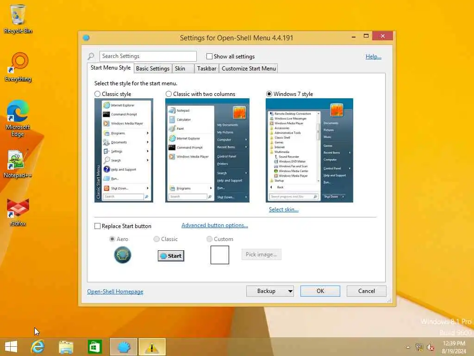Switch to the Customize Start Menu tab
The width and height of the screenshot is (474, 356).
[x=249, y=69]
